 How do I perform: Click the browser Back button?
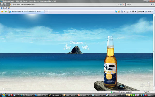pyautogui.click(x=2, y=4)
